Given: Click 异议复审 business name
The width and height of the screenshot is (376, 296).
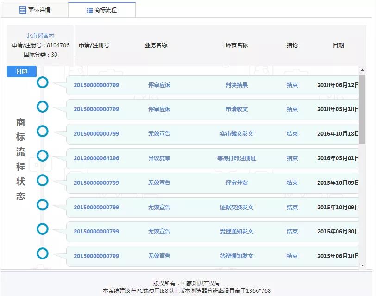Looking at the screenshot, I should 159,158.
